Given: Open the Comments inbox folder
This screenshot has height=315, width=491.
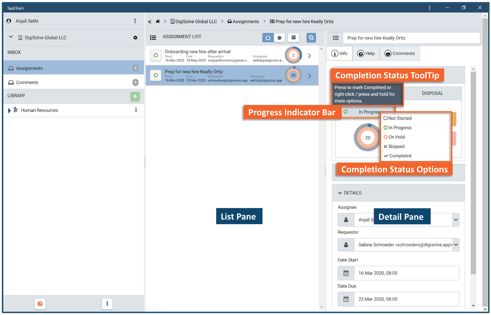Looking at the screenshot, I should pyautogui.click(x=74, y=82).
